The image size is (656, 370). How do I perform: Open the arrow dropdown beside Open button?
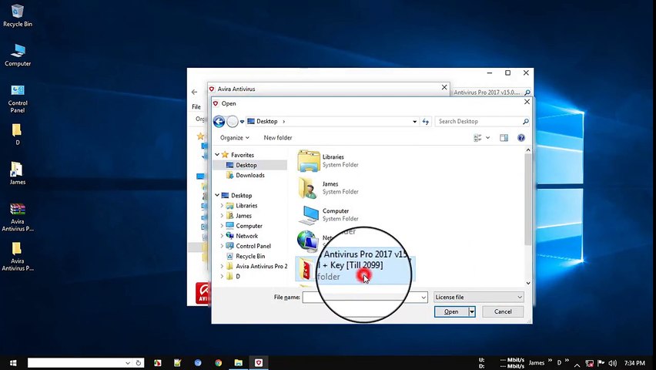point(472,311)
